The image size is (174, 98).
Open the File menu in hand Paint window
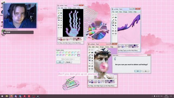[59, 8]
